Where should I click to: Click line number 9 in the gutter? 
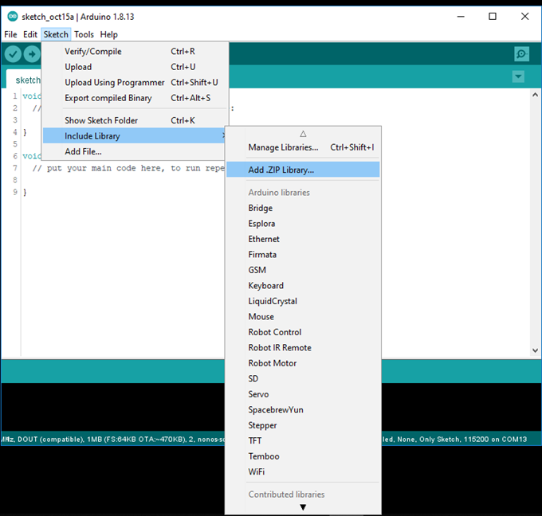tap(15, 192)
